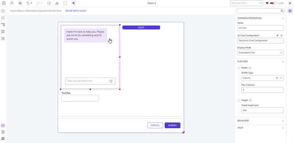The width and height of the screenshot is (294, 143).
Task: Click the purple form resize corner handle
Action: coord(183,132)
